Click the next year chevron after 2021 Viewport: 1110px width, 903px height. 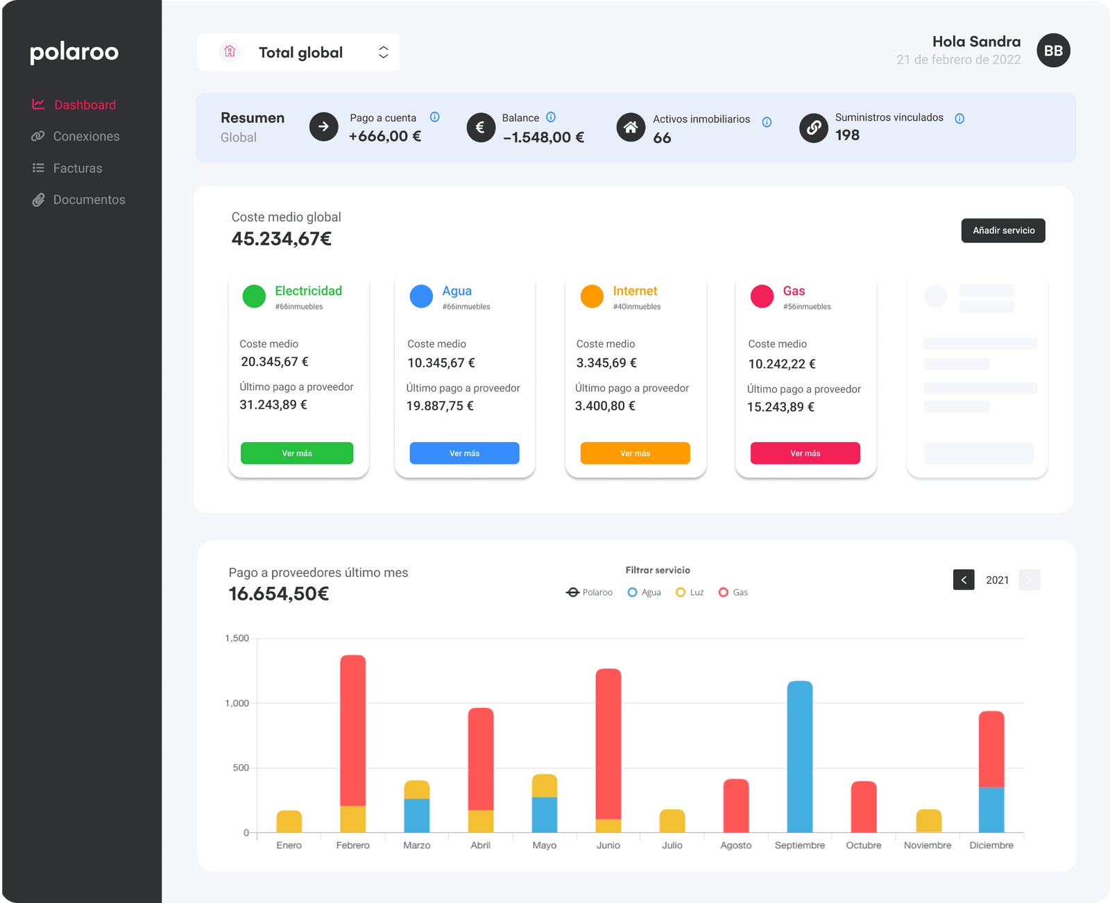point(1030,580)
